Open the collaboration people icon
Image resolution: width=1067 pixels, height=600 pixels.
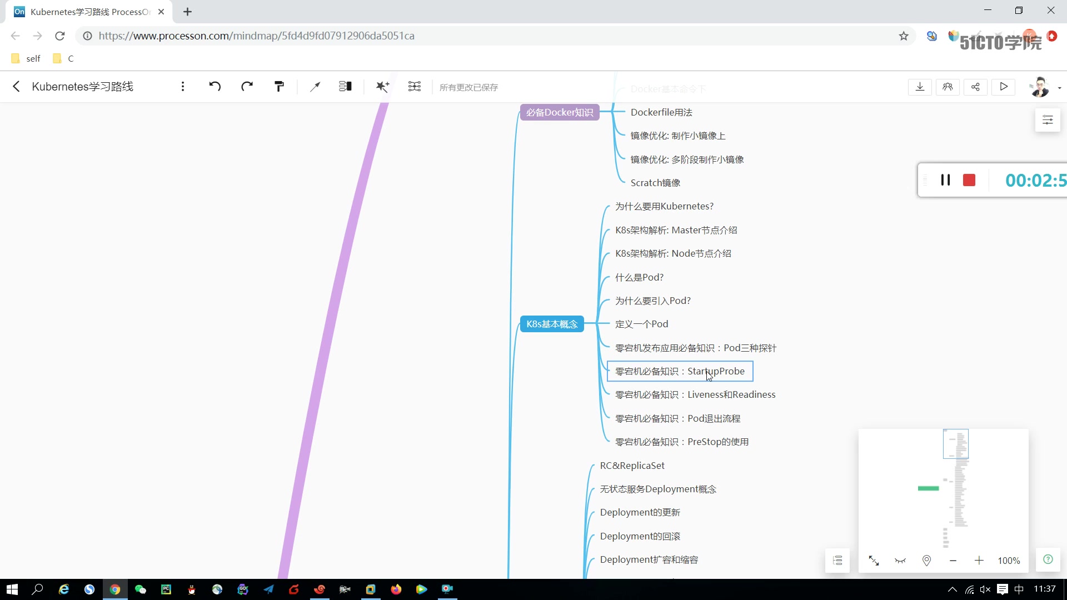pos(948,87)
